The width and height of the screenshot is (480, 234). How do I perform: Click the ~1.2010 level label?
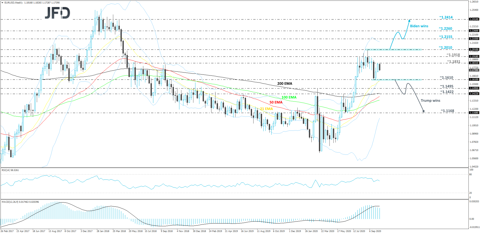click(445, 47)
